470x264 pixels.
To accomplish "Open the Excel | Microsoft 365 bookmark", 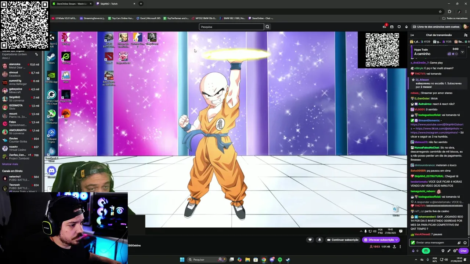I will 148,18.
